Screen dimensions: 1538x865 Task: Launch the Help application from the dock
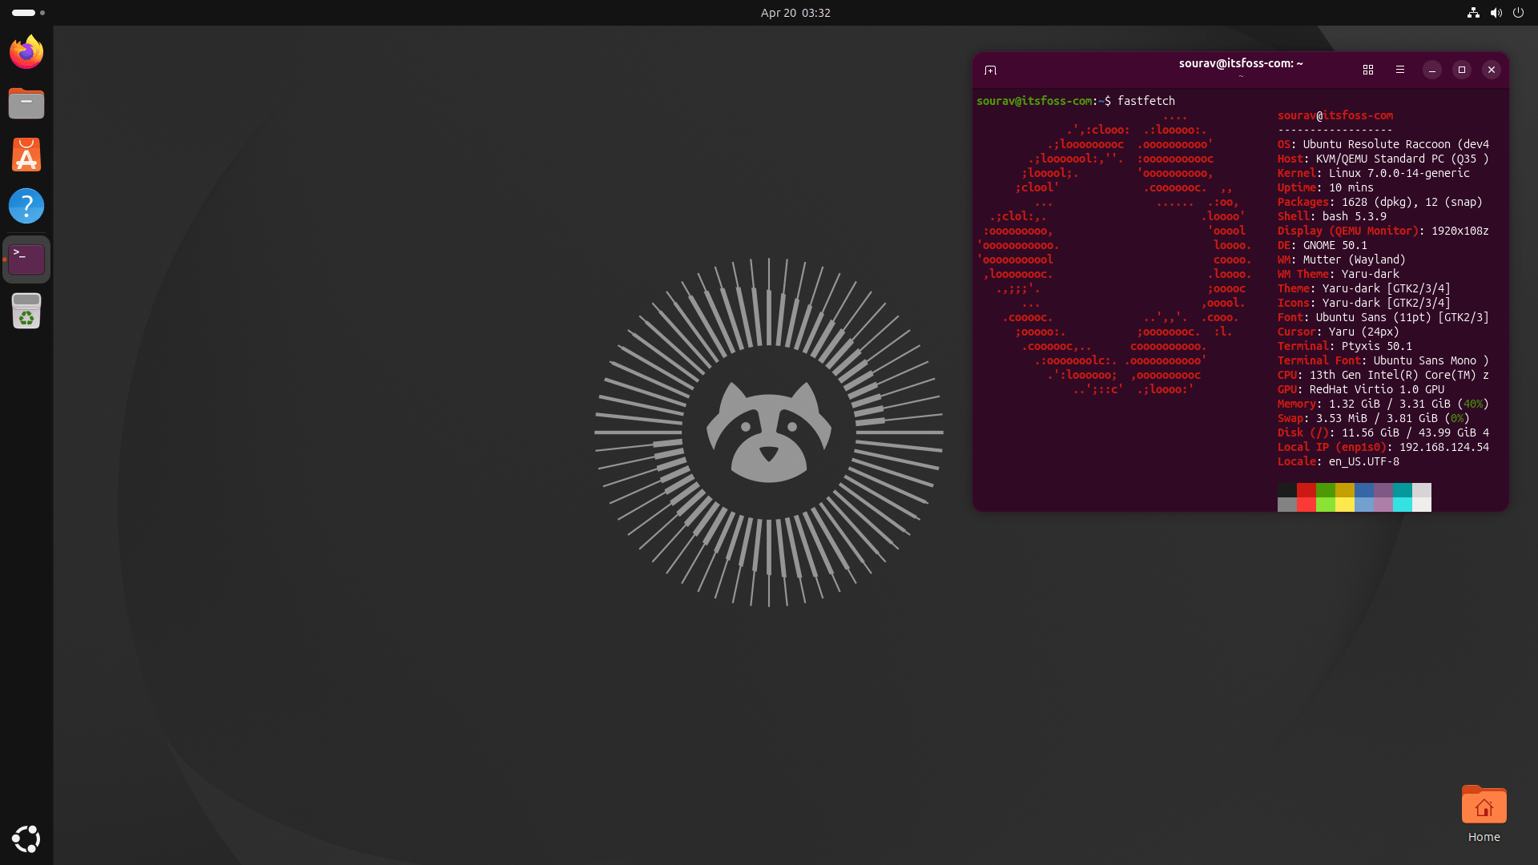[26, 205]
